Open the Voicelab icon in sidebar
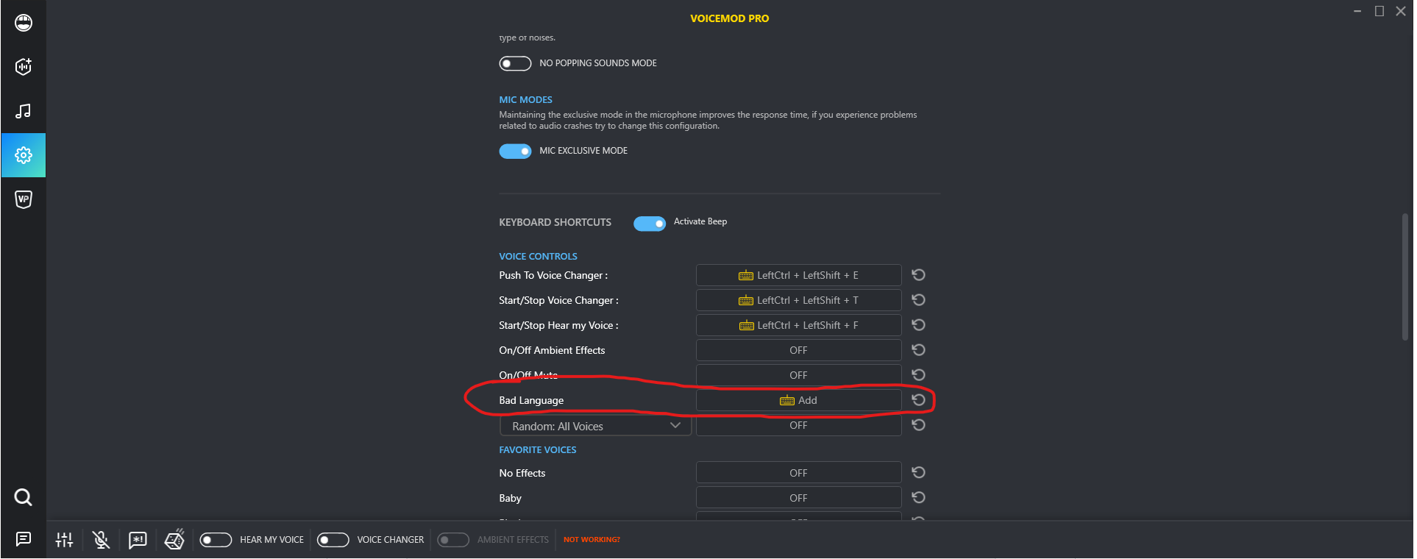Viewport: 1417px width, 559px height. (x=24, y=67)
